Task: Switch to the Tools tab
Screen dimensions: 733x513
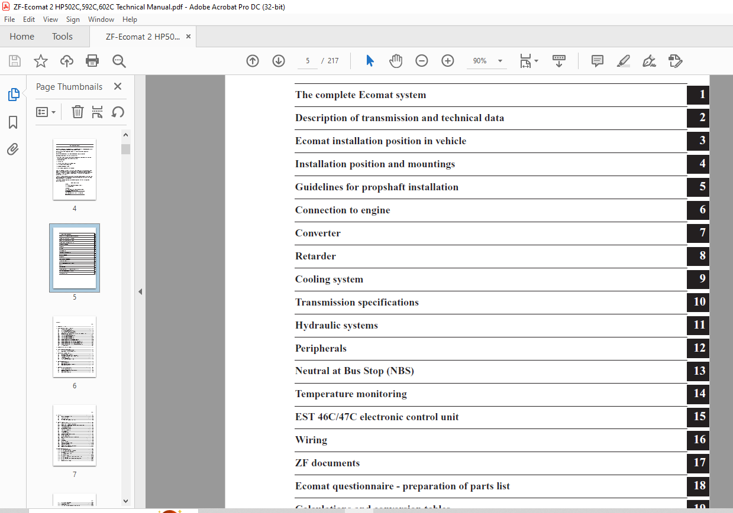Action: [x=62, y=37]
